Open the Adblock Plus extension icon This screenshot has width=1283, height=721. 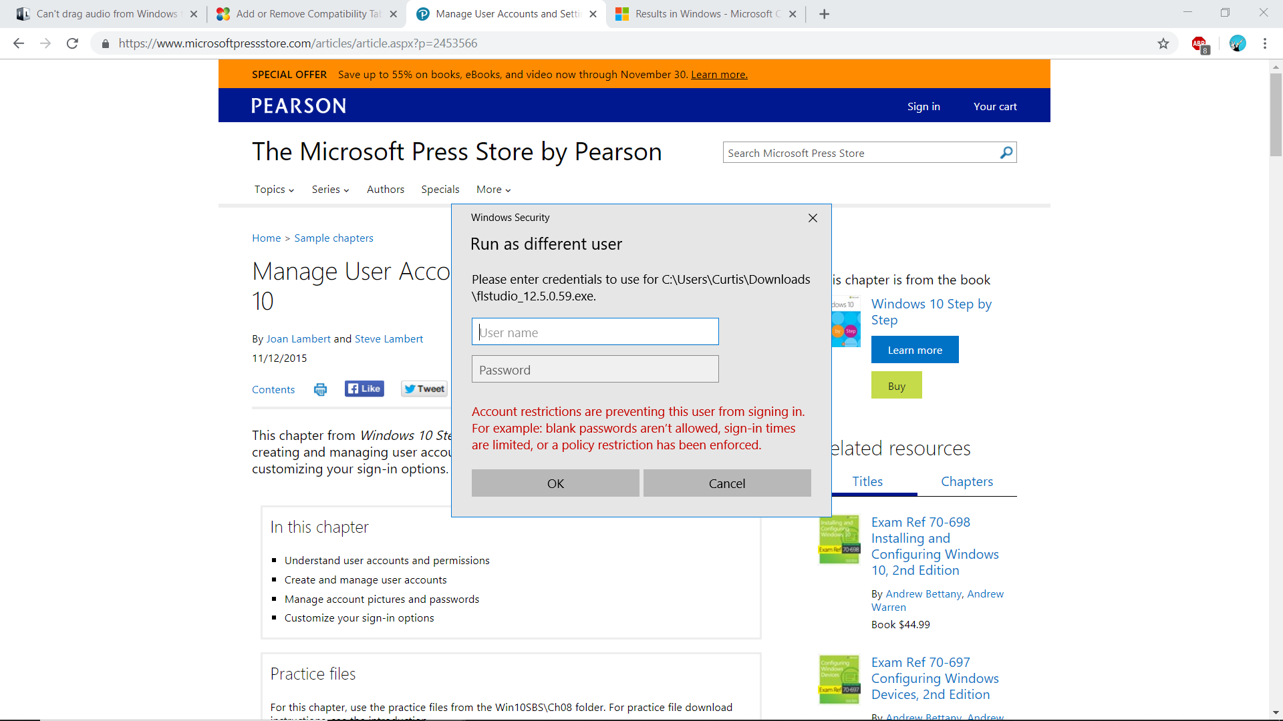click(x=1200, y=44)
